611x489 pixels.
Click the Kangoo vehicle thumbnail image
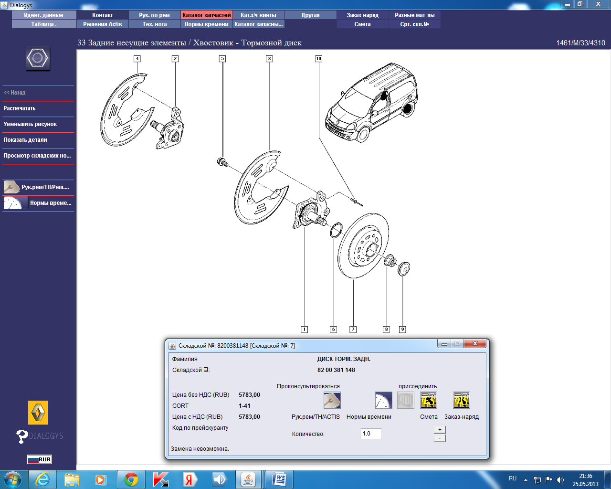(371, 102)
